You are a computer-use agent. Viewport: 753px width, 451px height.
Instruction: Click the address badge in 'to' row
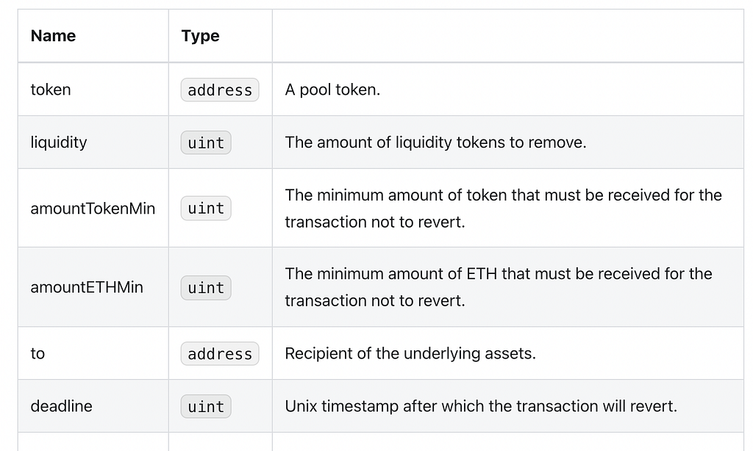pos(220,353)
